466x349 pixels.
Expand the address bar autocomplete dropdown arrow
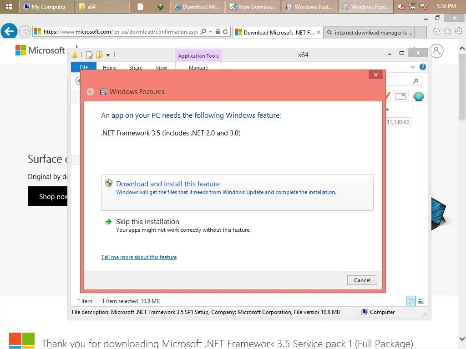(210, 31)
